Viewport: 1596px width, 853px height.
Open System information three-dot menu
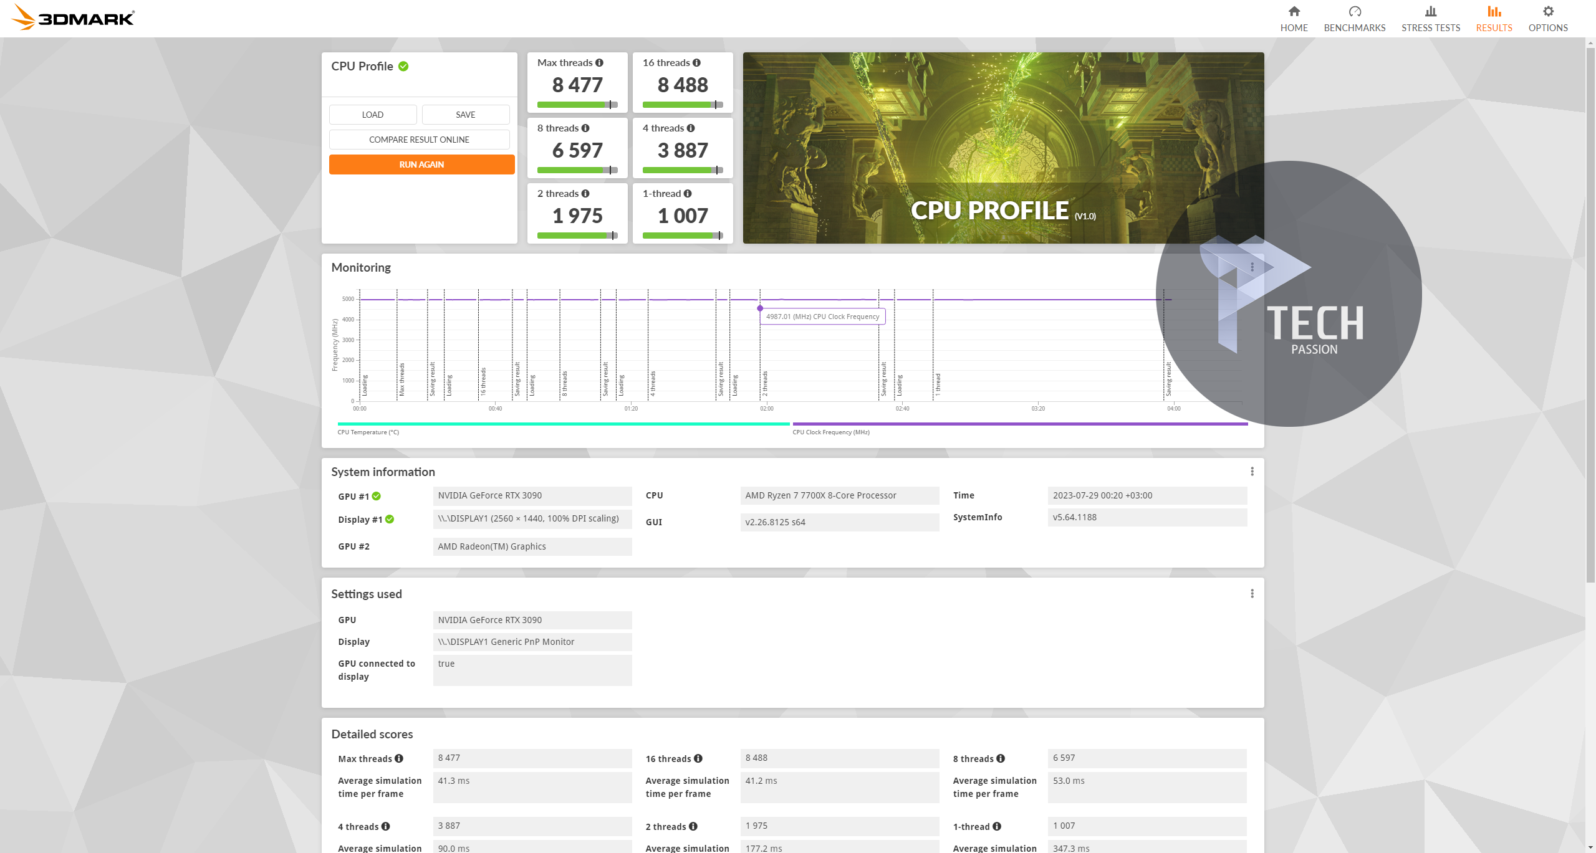(1251, 472)
